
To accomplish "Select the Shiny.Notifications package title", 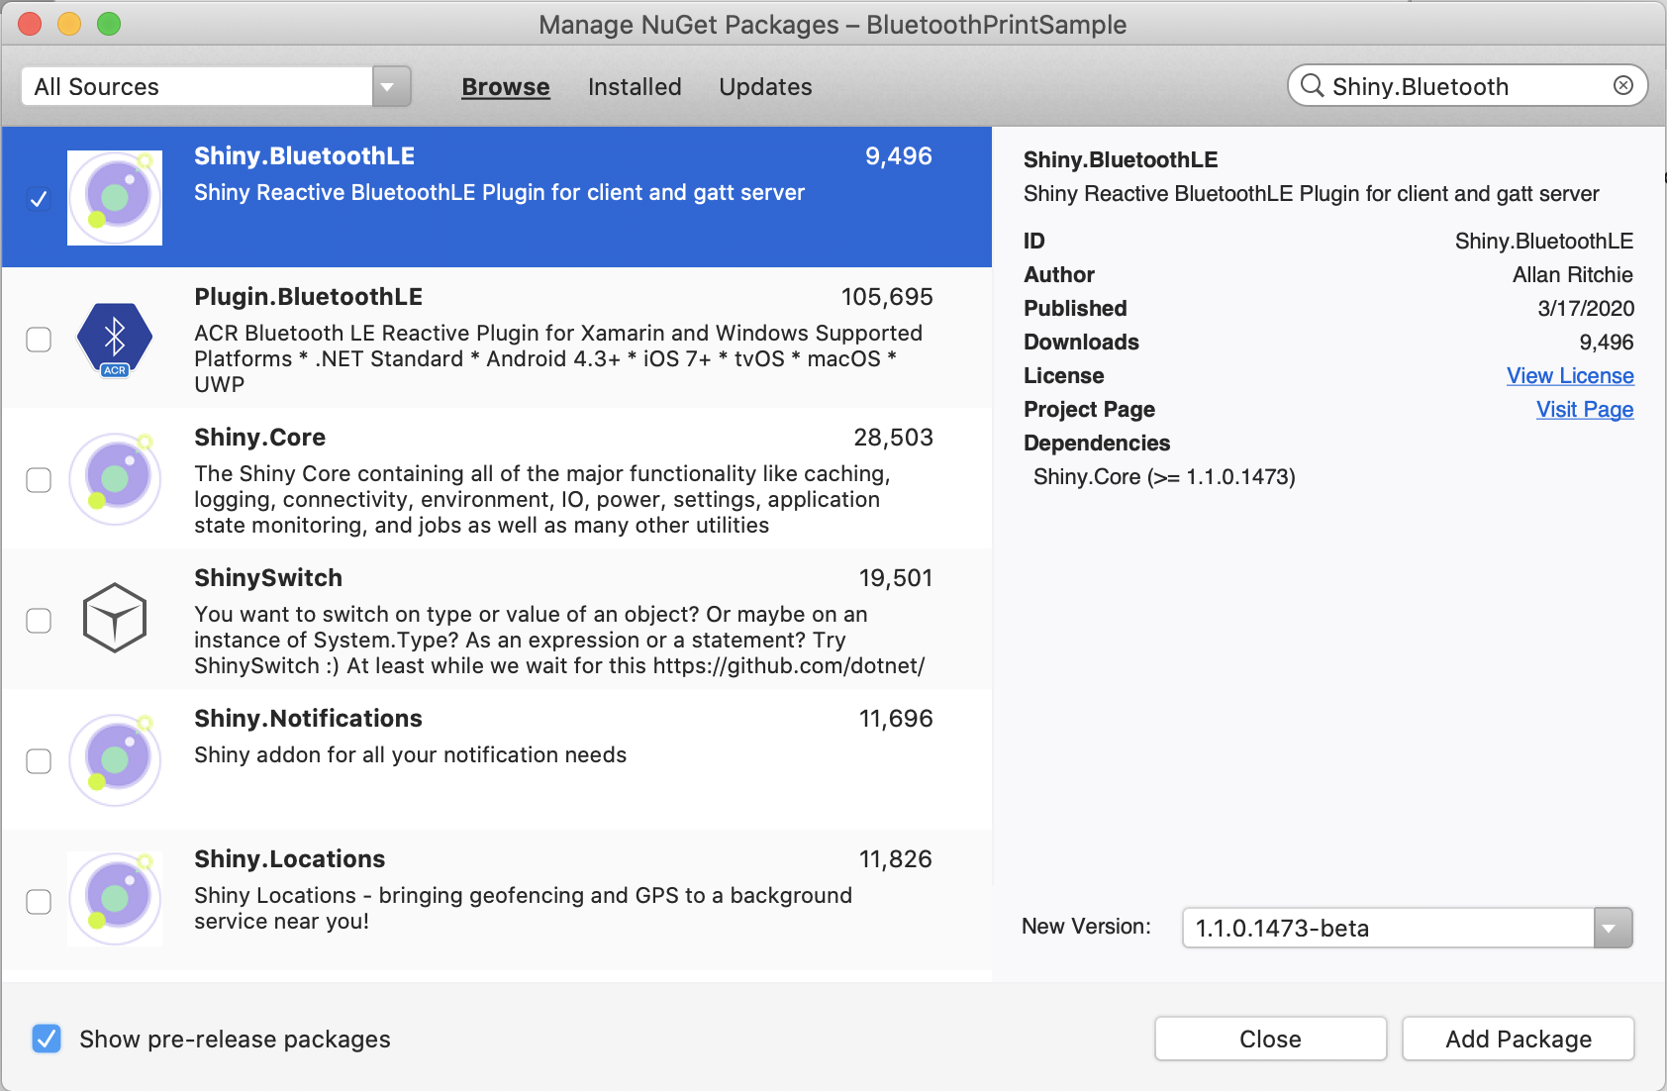I will [x=308, y=719].
